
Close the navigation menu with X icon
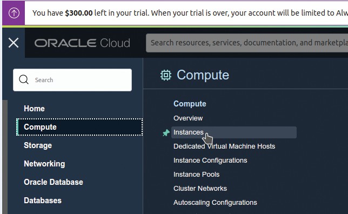tap(14, 43)
